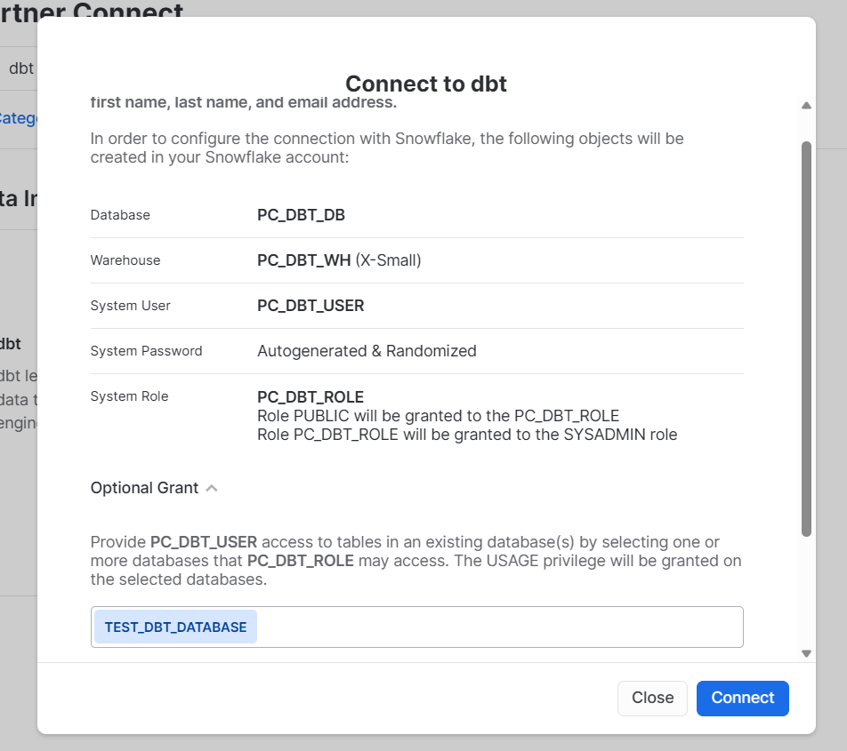847x751 pixels.
Task: Collapse the Optional Grant section
Action: [212, 488]
